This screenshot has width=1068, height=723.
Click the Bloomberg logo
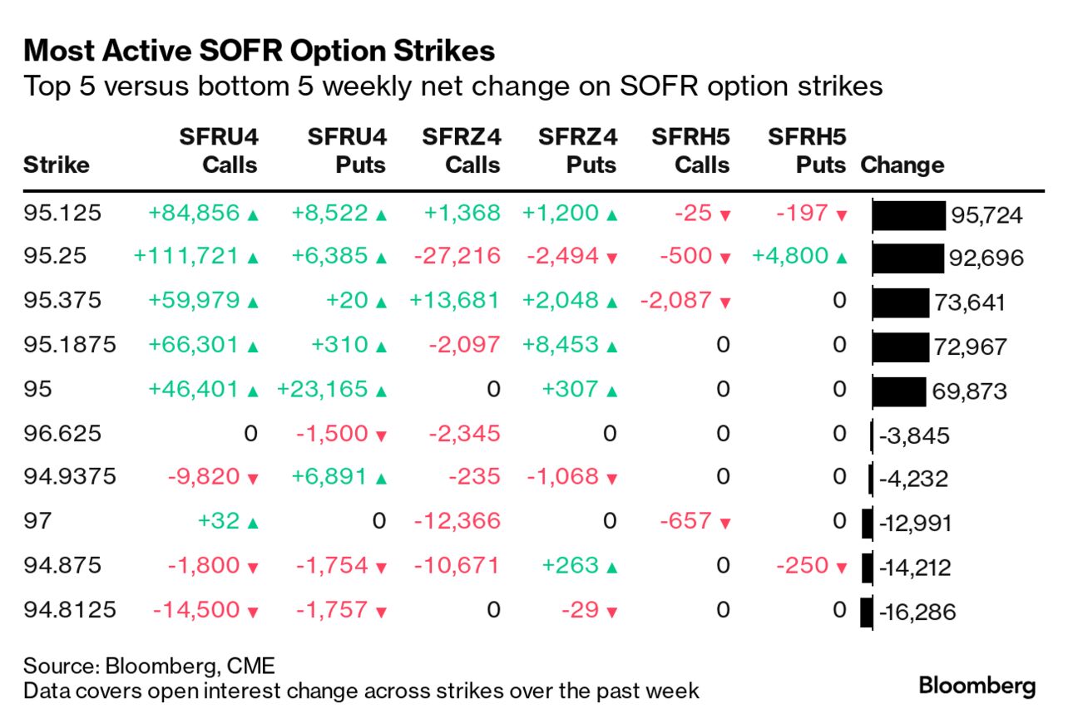(977, 686)
